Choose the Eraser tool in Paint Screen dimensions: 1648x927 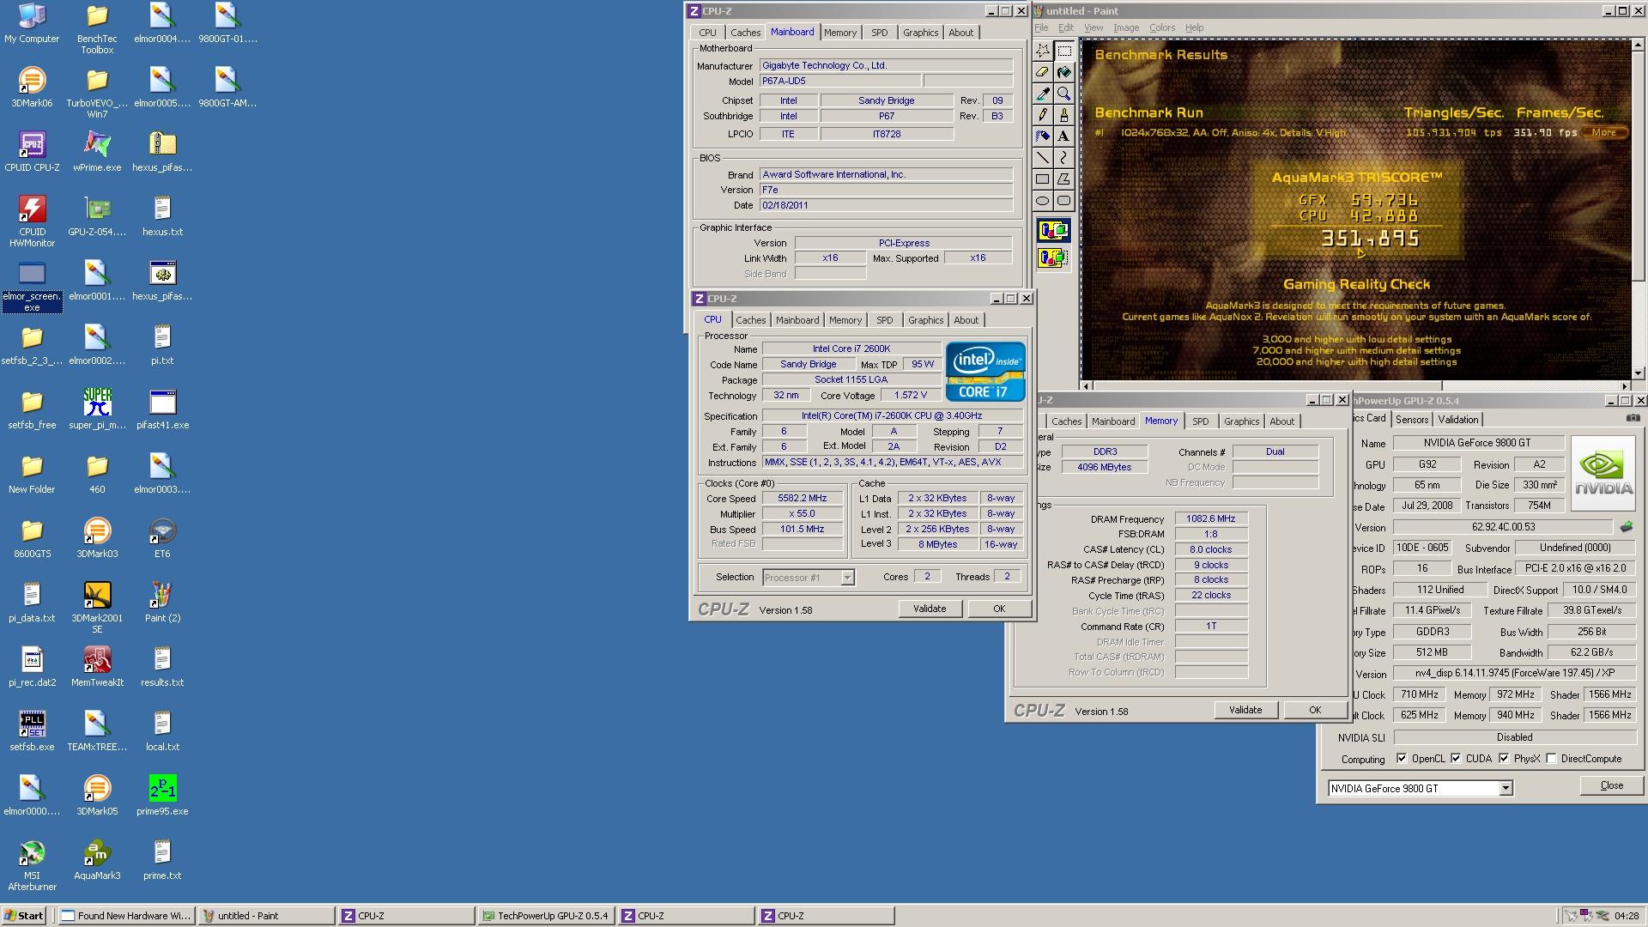pyautogui.click(x=1042, y=72)
